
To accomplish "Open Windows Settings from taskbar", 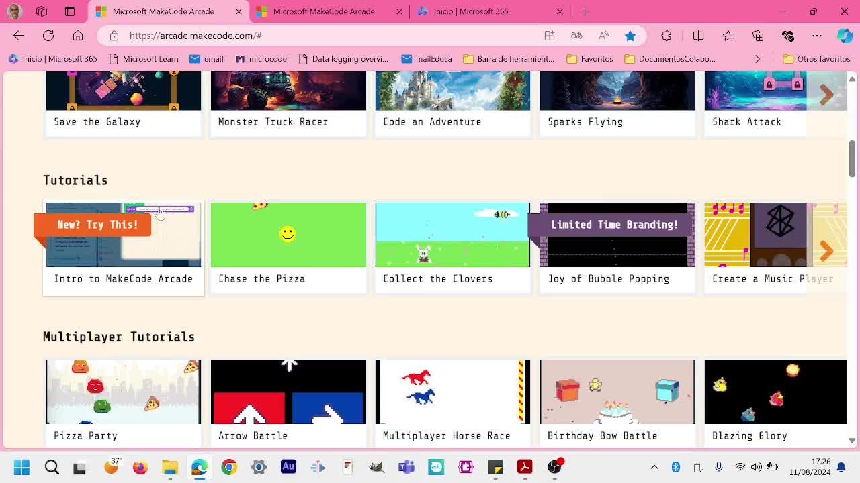I will click(259, 467).
